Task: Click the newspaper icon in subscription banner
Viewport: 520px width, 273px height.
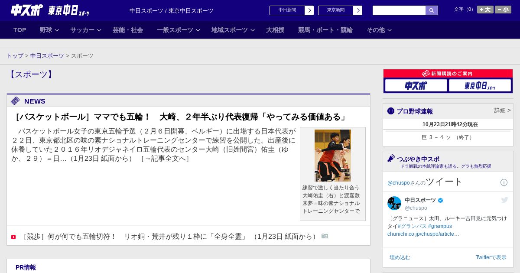Action: click(426, 74)
